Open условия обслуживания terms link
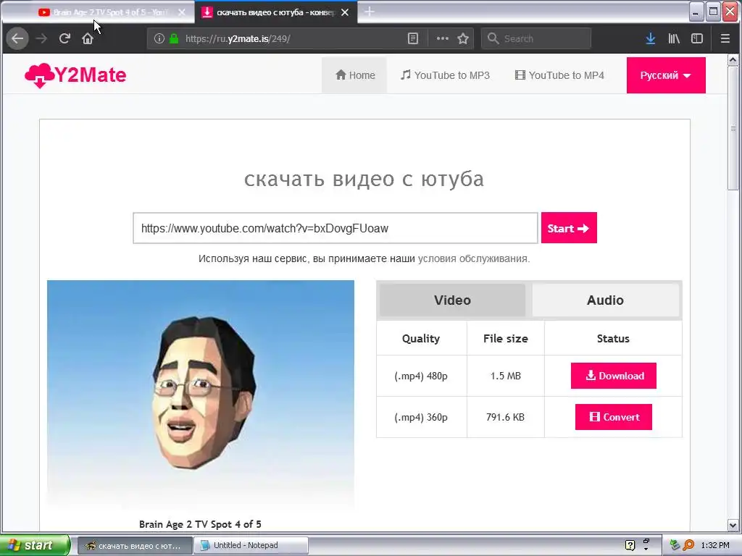Viewport: 742px width, 556px height. tap(473, 258)
